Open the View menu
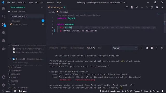 click(x=31, y=2)
